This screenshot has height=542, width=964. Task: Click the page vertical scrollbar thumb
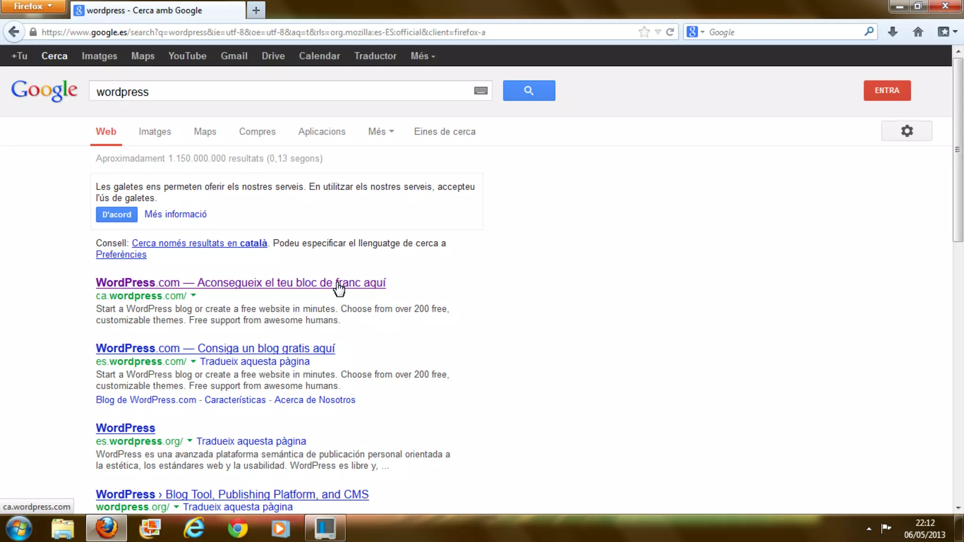(957, 150)
